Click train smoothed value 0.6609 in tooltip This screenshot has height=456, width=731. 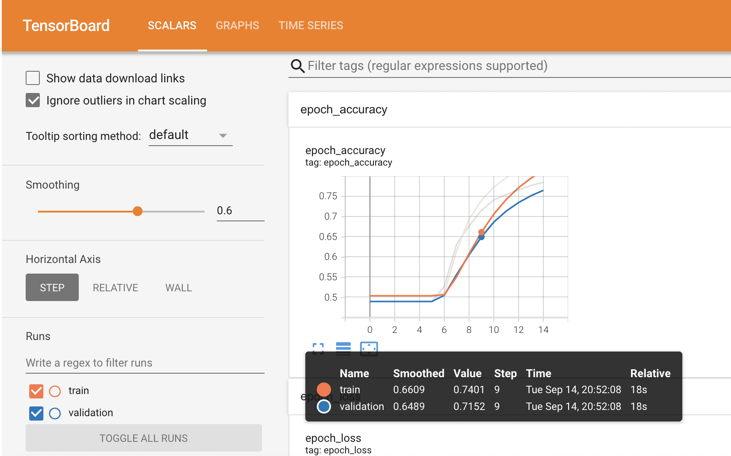[409, 390]
